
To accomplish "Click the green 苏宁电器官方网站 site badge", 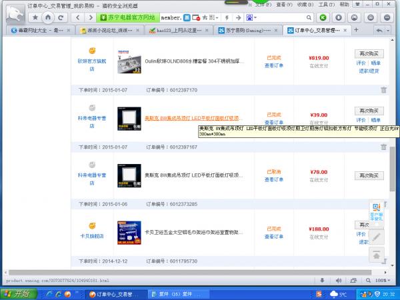I will (x=128, y=17).
